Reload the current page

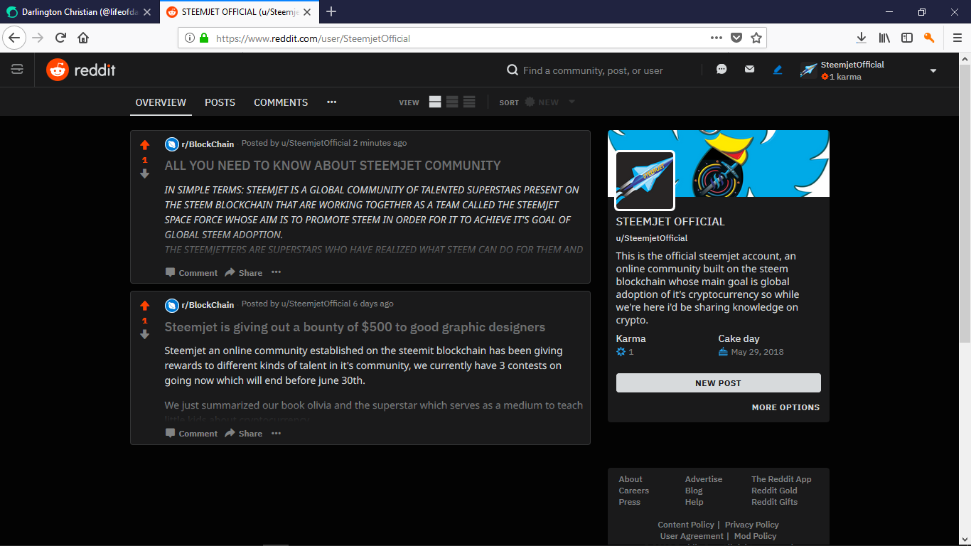pyautogui.click(x=60, y=38)
